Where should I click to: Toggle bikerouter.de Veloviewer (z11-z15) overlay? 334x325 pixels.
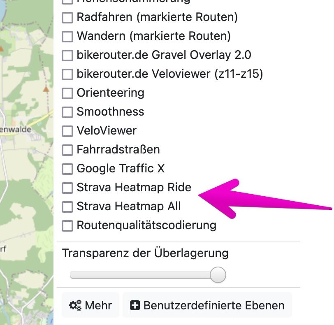(67, 74)
